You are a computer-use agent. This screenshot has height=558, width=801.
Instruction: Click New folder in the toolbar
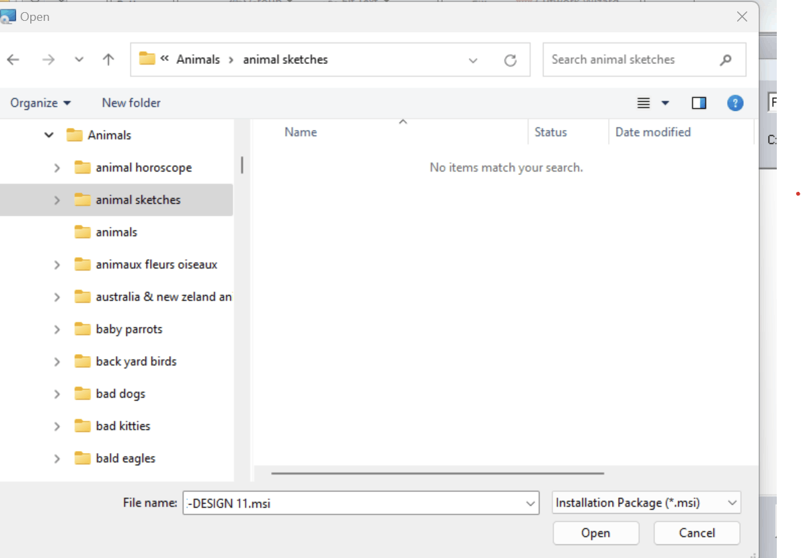tap(131, 103)
